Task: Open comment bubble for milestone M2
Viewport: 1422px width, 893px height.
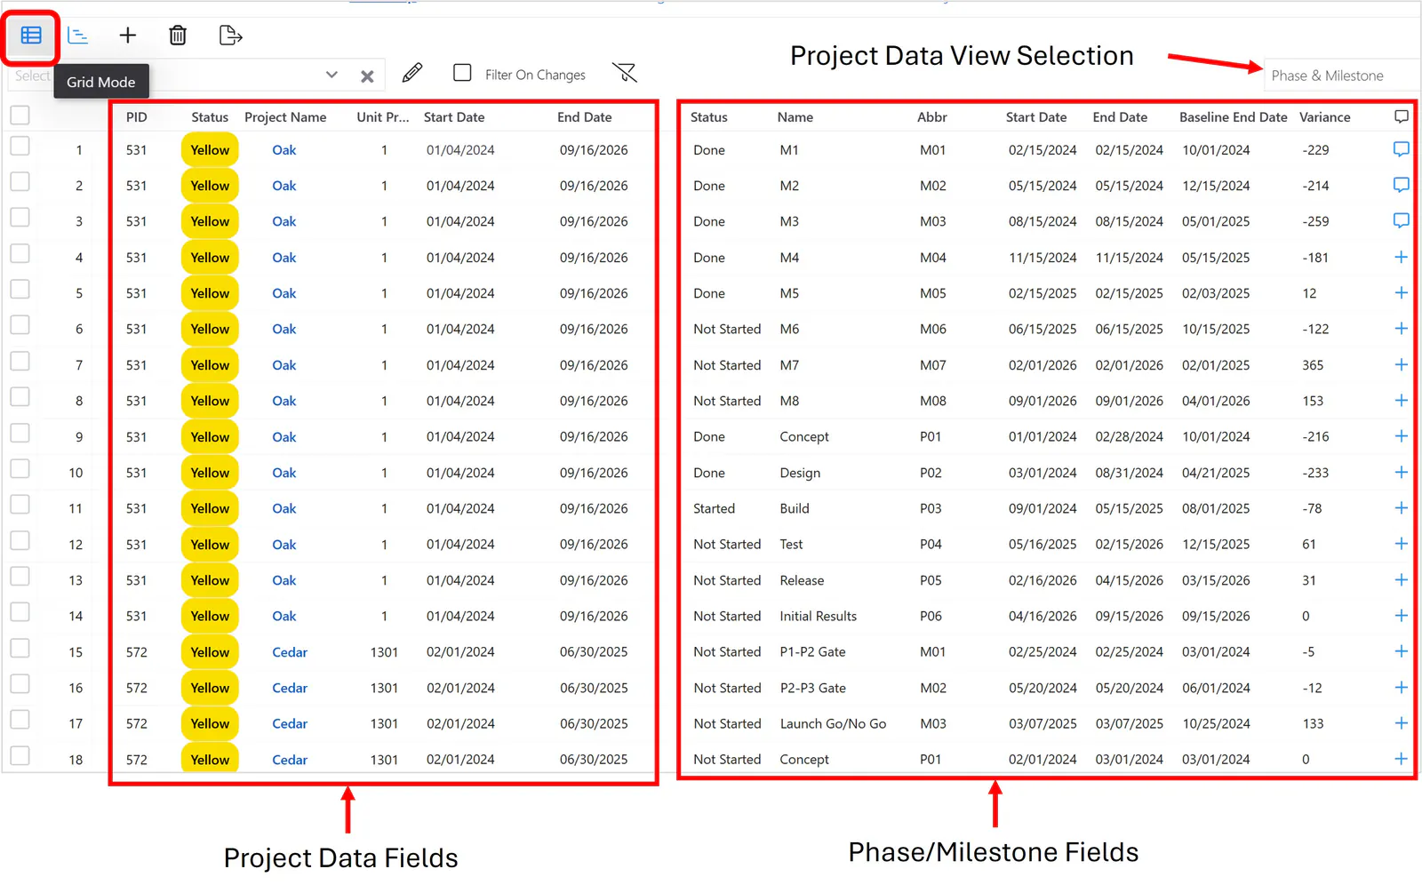Action: pyautogui.click(x=1402, y=185)
